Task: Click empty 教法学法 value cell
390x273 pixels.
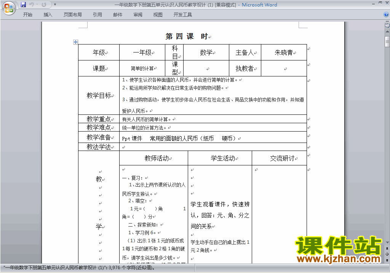Action: [213, 147]
